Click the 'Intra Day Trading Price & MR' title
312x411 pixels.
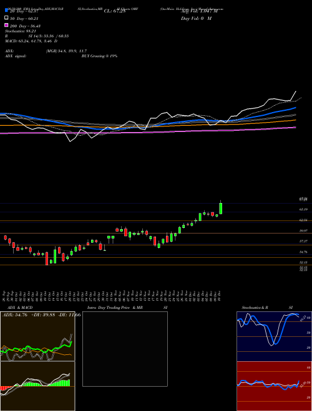(x=115, y=308)
